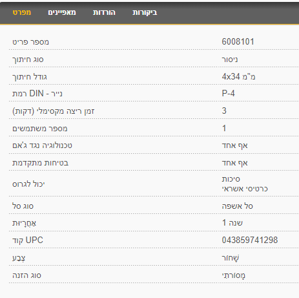Click the טכנולוגיה נגד ג'אם label

pyautogui.click(x=42, y=145)
